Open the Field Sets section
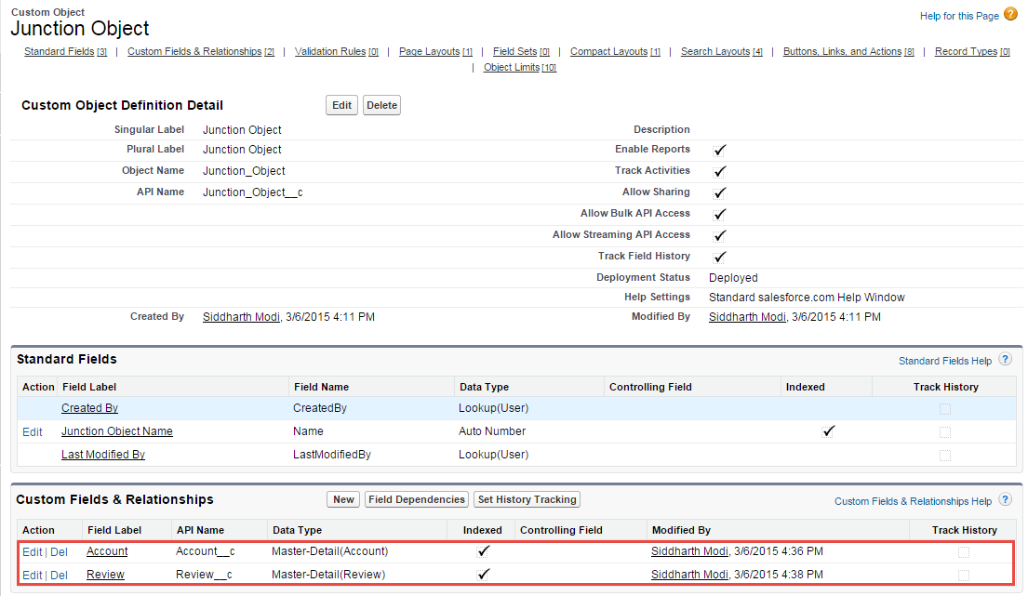 514,51
